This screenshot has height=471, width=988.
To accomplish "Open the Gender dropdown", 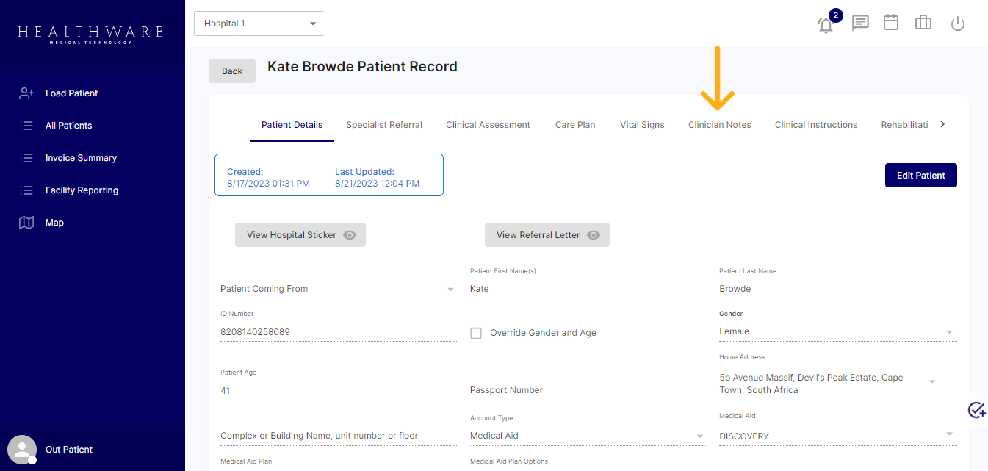I will pyautogui.click(x=837, y=332).
